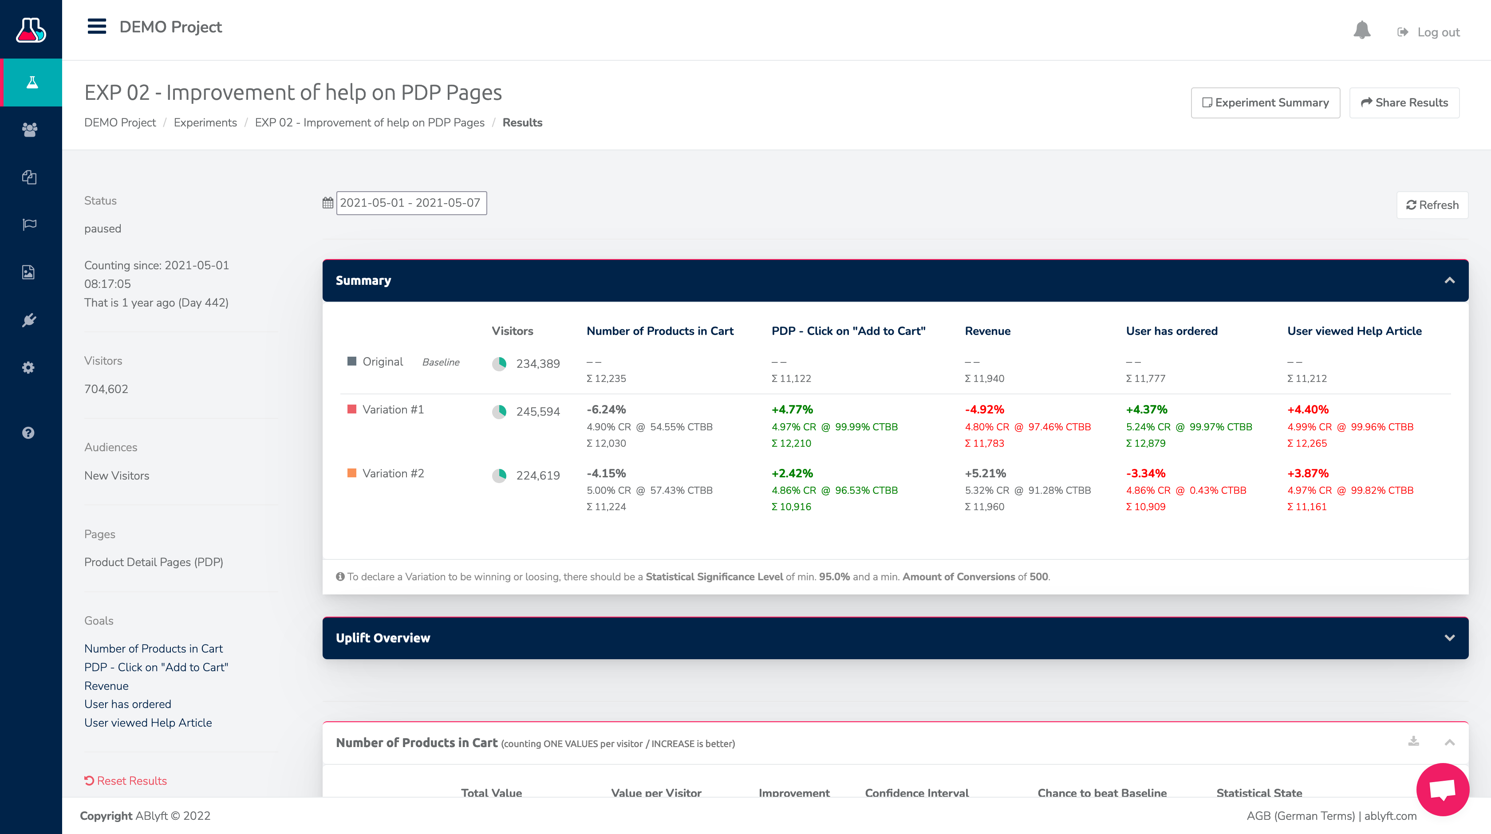Image resolution: width=1491 pixels, height=834 pixels.
Task: Open the Experiments flask sidebar icon
Action: tap(31, 82)
